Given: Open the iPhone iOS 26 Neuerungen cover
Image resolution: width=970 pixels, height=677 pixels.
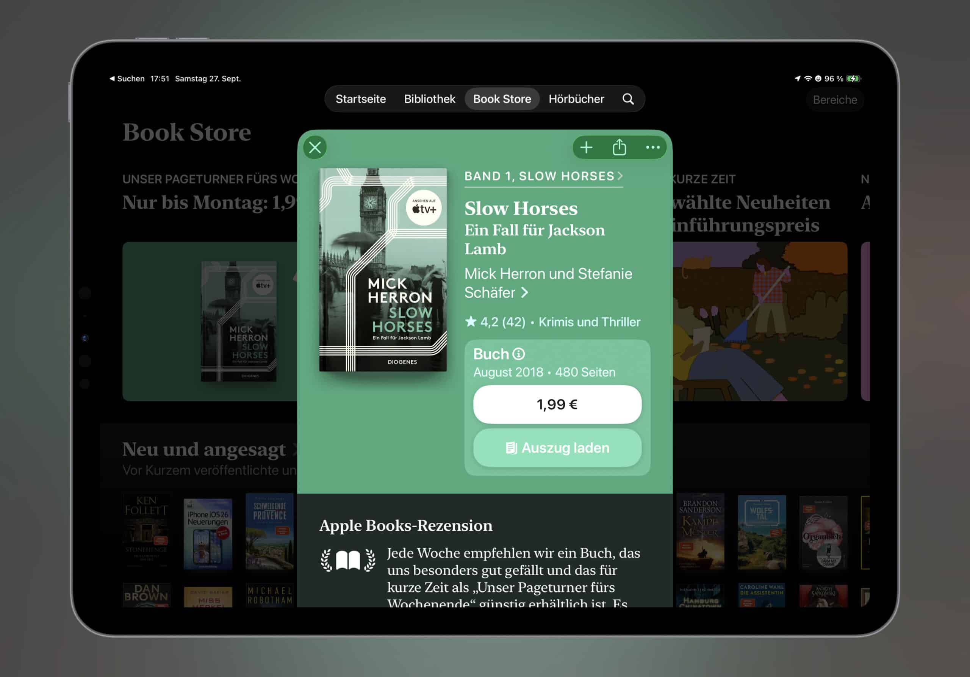Looking at the screenshot, I should coord(208,533).
